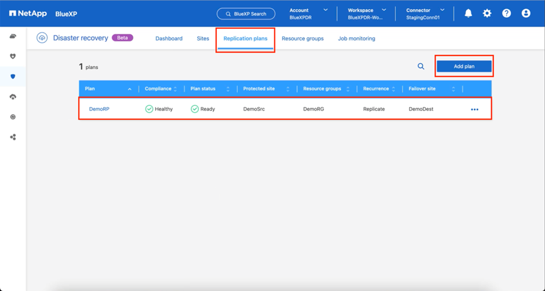Expand the Account dropdown
The width and height of the screenshot is (545, 291).
pos(325,10)
